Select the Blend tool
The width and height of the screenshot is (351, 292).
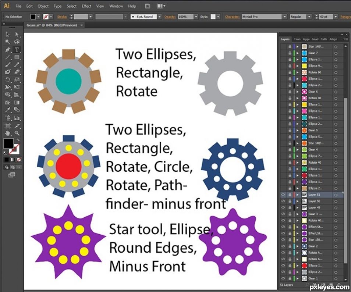17,110
